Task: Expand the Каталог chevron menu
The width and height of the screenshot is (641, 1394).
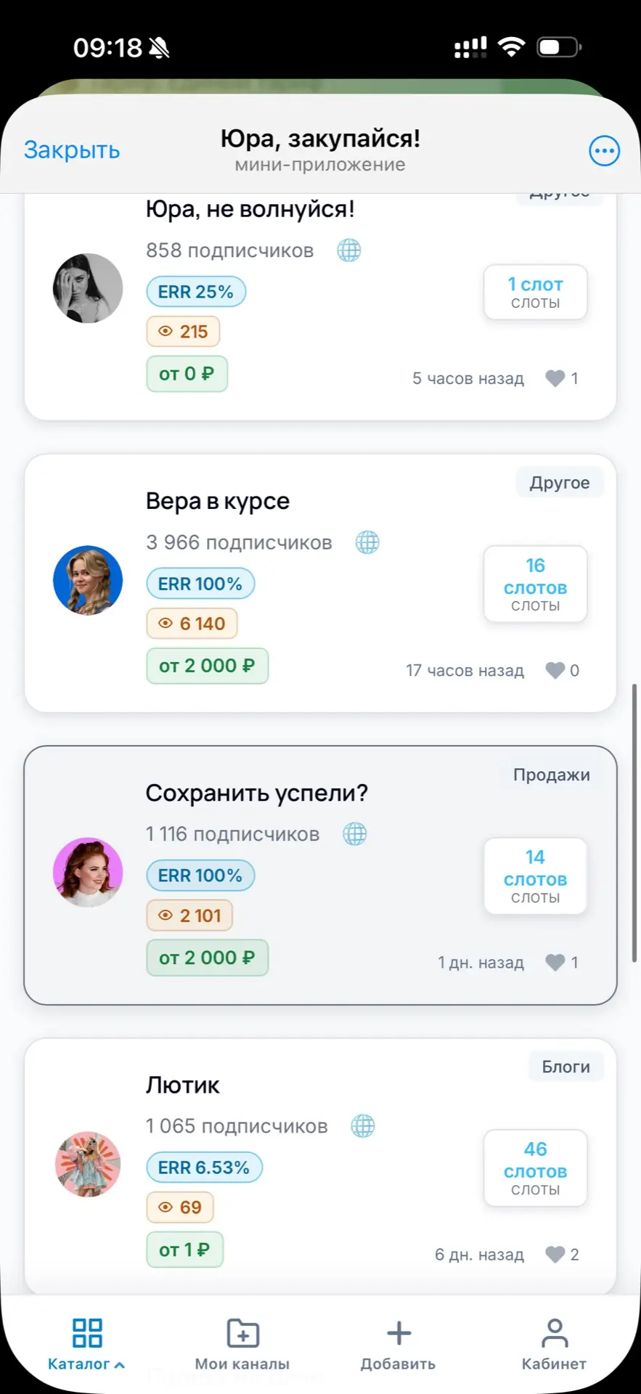Action: pyautogui.click(x=120, y=1364)
